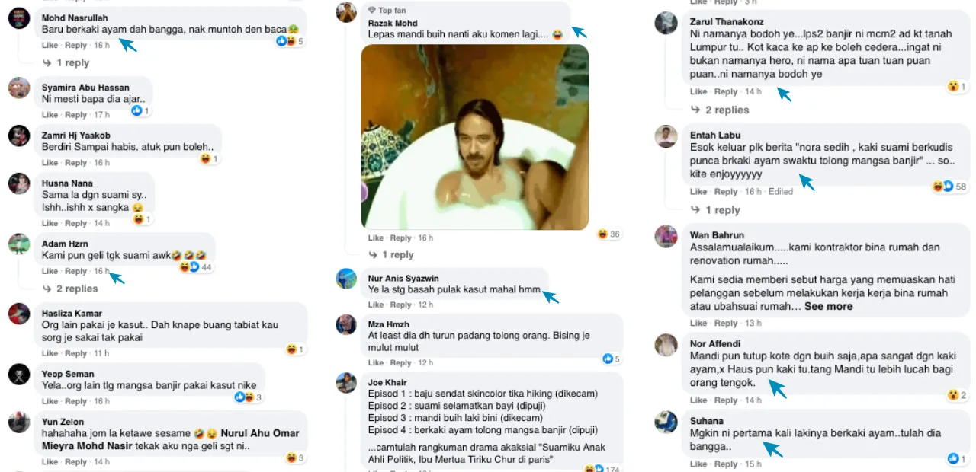The height and width of the screenshot is (472, 976).
Task: Expand 1 reply under Mohd Nasrullah
Action: pos(72,63)
